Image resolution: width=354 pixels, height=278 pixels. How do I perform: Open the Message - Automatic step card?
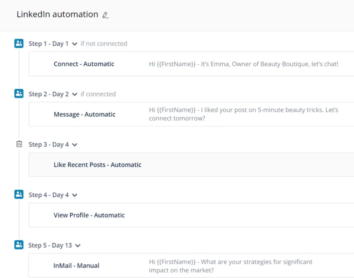84,114
